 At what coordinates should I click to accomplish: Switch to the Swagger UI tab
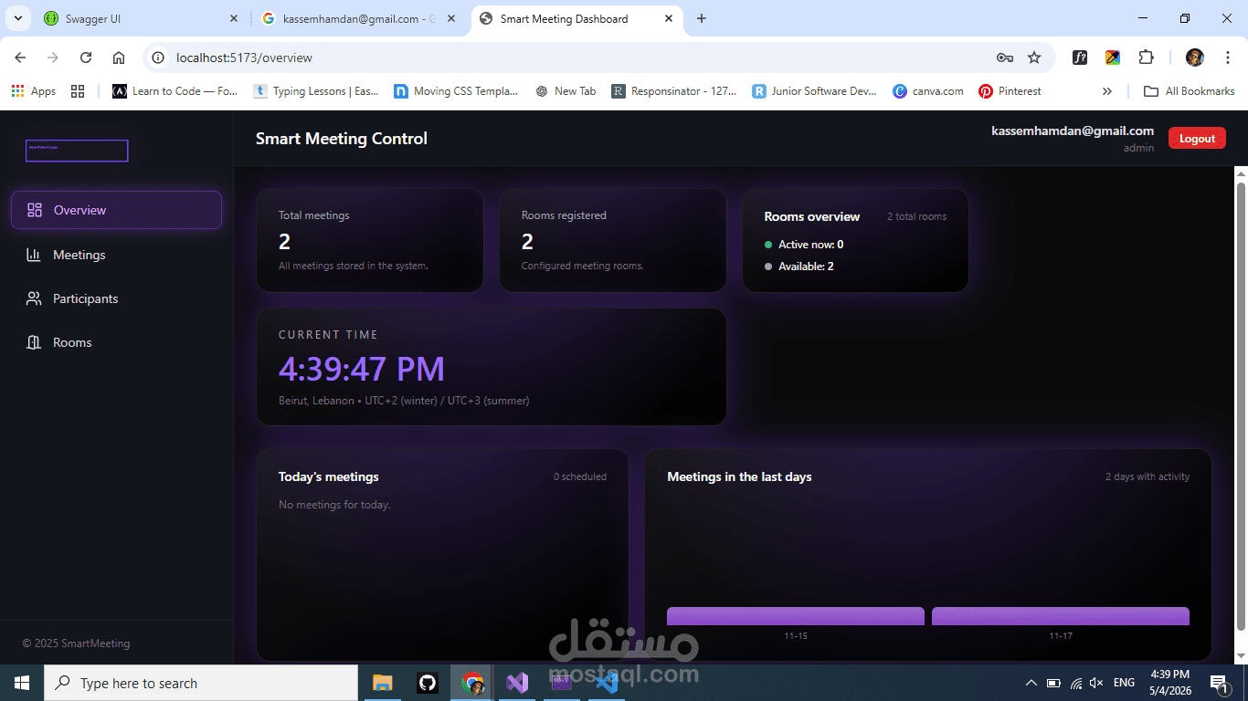[142, 18]
